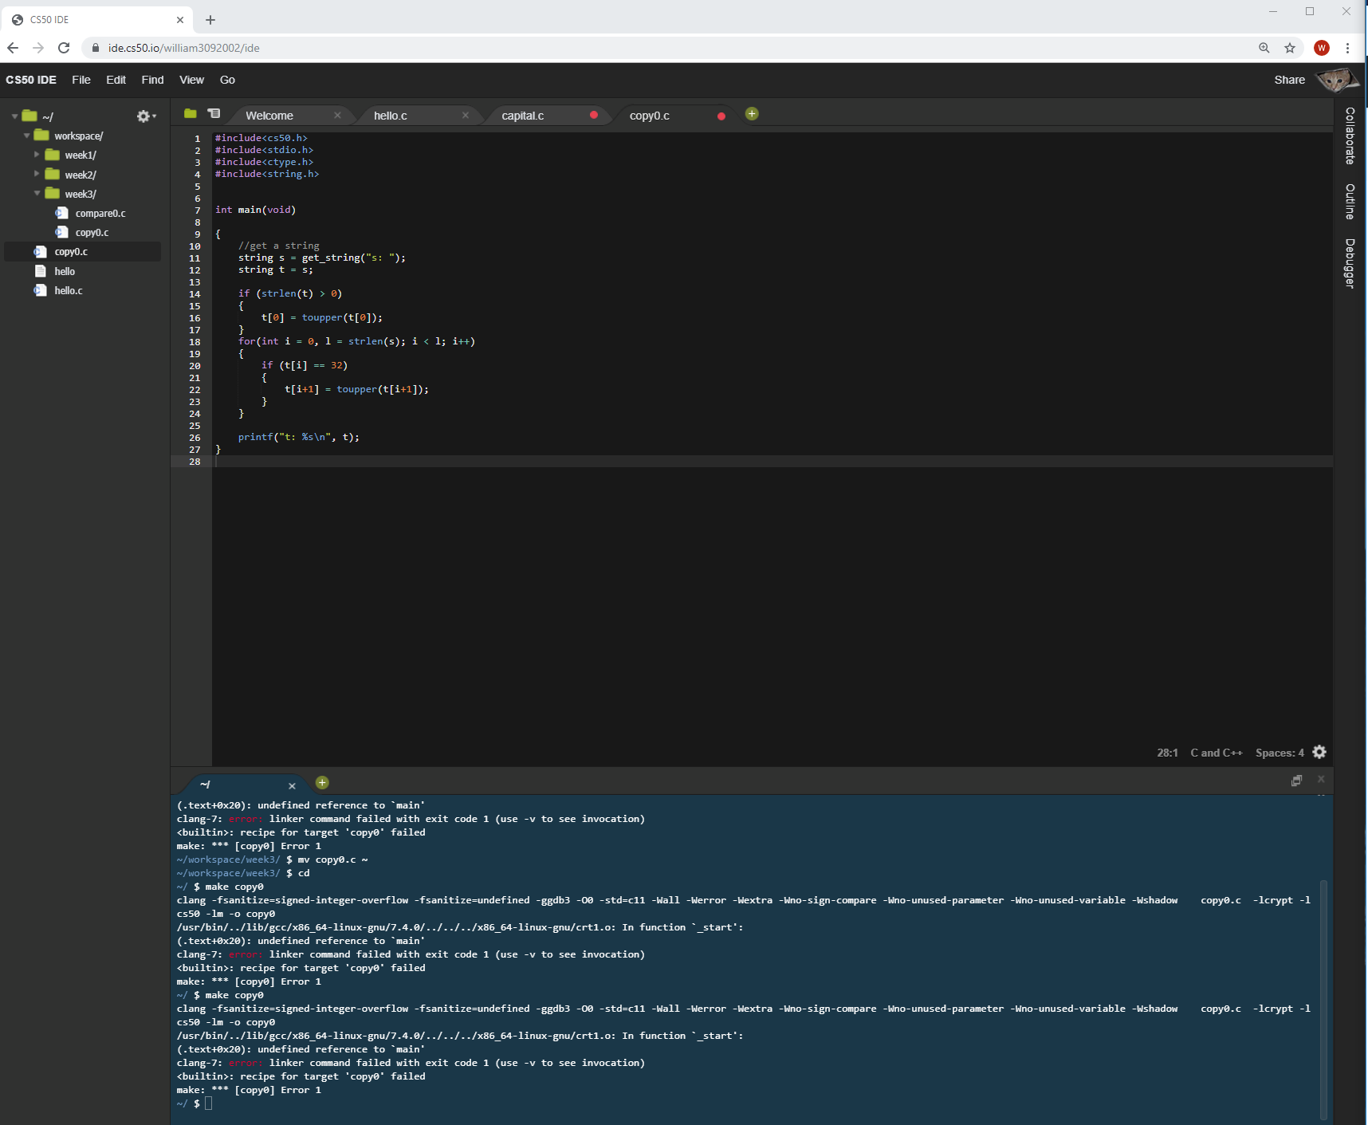Select the hello.c file in tree
The height and width of the screenshot is (1125, 1368).
click(69, 290)
